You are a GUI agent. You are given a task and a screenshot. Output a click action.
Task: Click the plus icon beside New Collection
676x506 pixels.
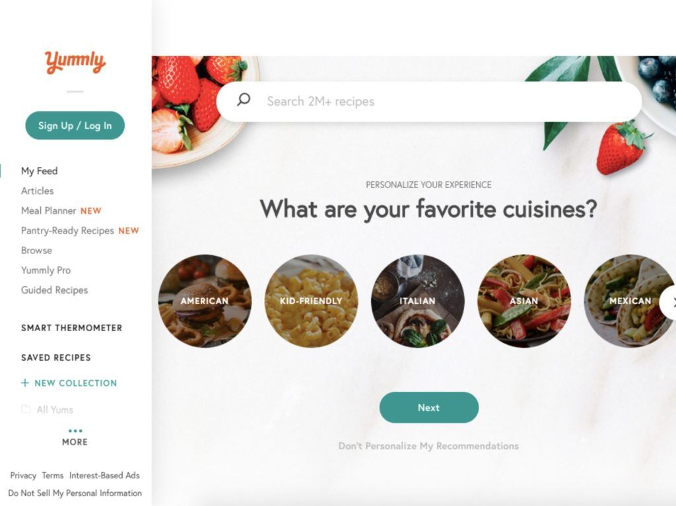(25, 383)
